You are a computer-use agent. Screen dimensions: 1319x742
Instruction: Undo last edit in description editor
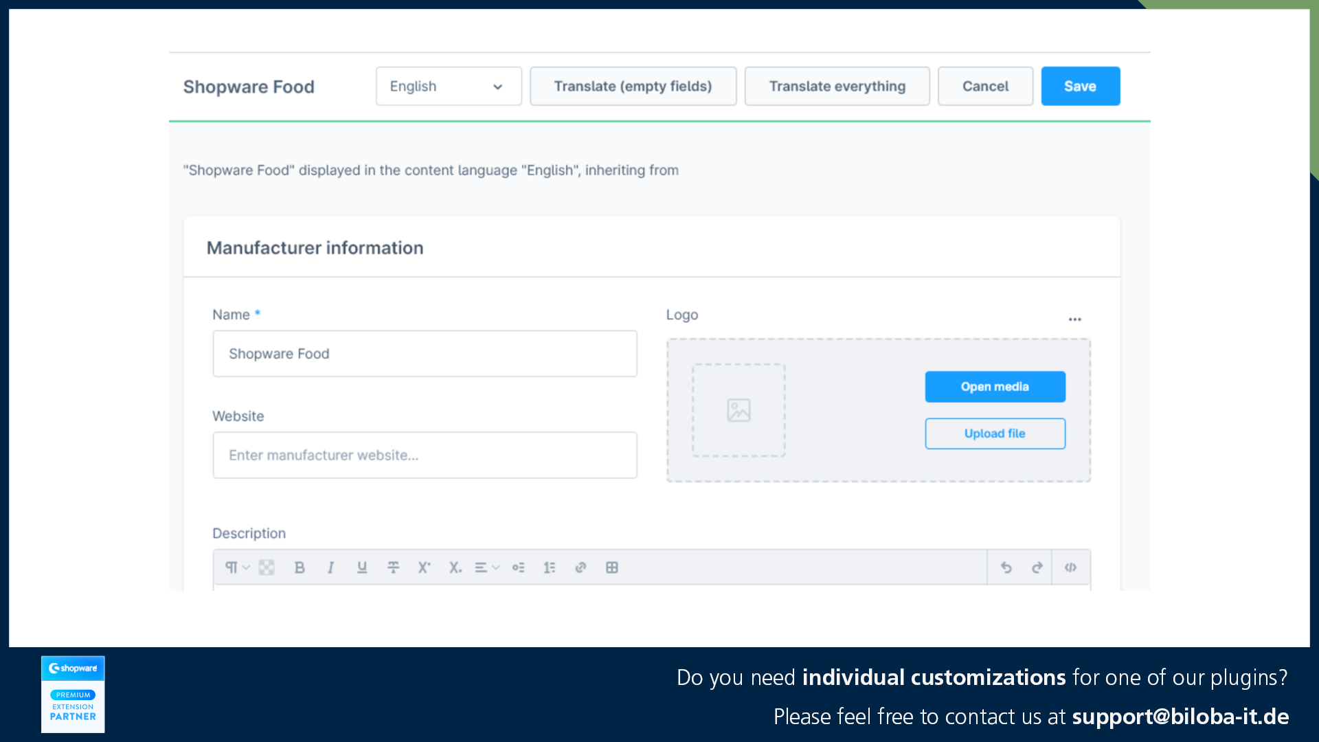tap(1006, 567)
